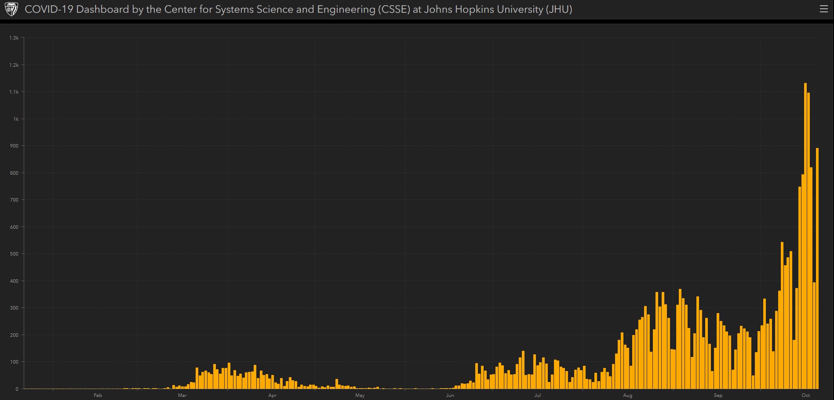Click the Aug label on x-axis
The width and height of the screenshot is (834, 400).
627,395
